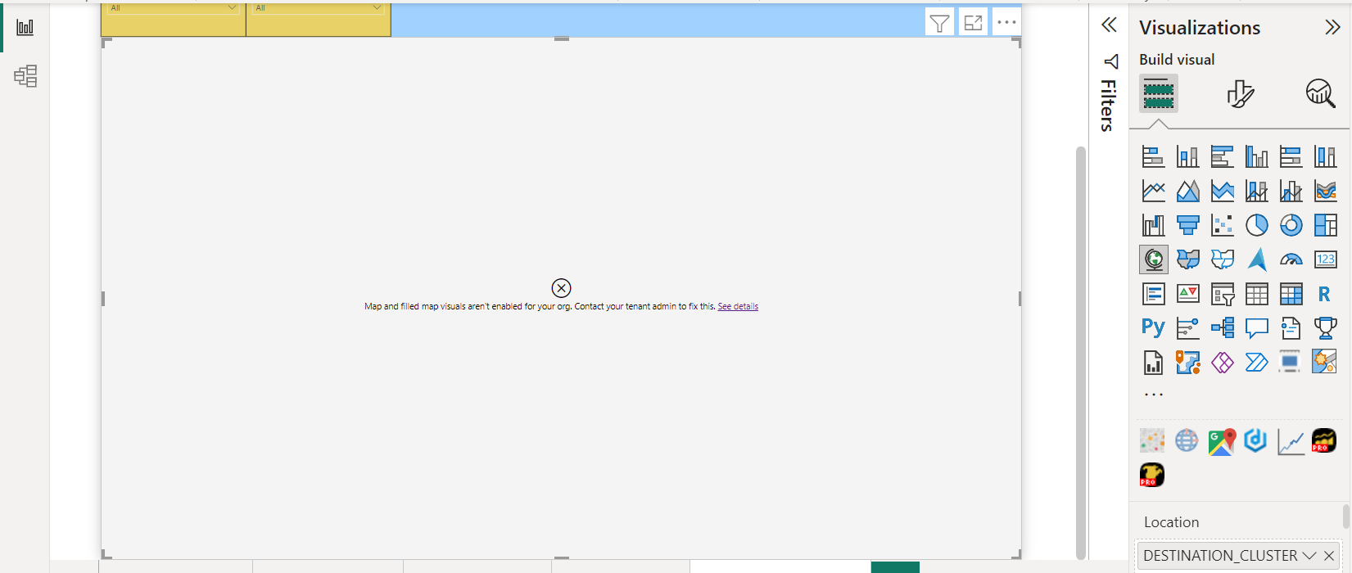The height and width of the screenshot is (573, 1352).
Task: Open the Build visual tab
Action: pyautogui.click(x=1159, y=93)
